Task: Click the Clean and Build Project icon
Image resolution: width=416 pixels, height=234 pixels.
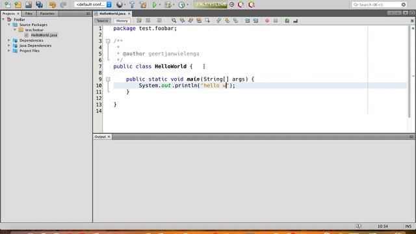Action: coord(143,5)
